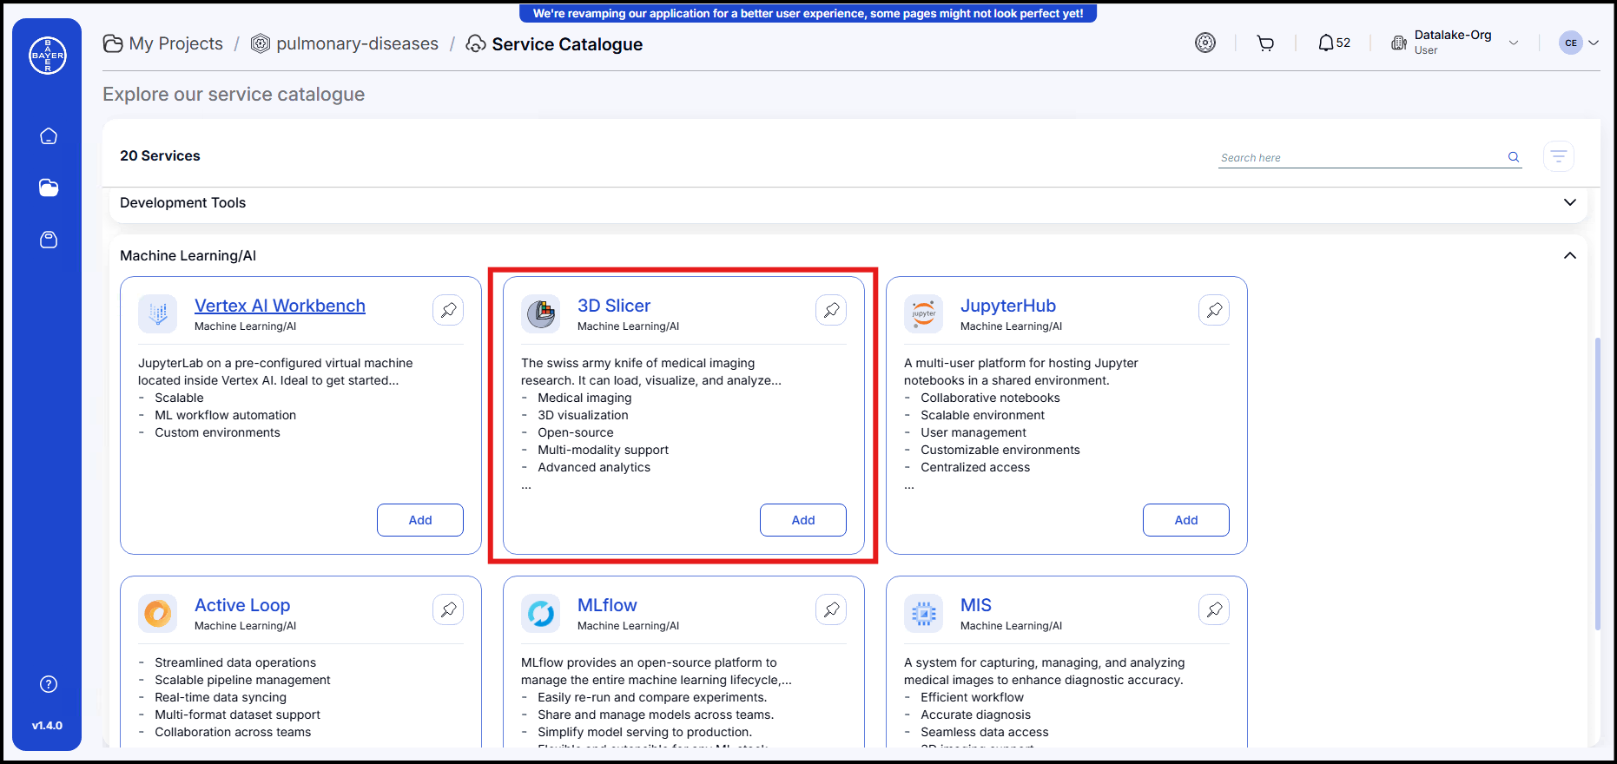Click 'ML workflow automation' in Vertex card

tap(225, 415)
